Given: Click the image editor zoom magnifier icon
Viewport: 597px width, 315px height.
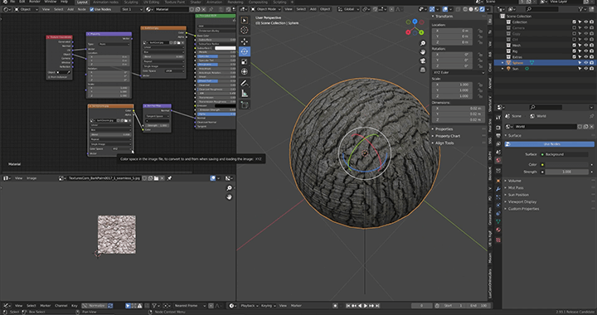Looking at the screenshot, I should [229, 188].
